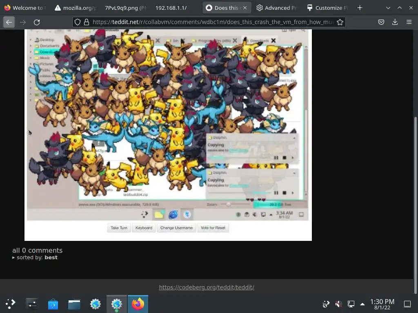Switch to globe app with plus badge
The height and width of the screenshot is (313, 418).
click(x=117, y=304)
